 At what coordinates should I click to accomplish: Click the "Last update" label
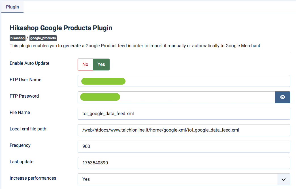pos(22,162)
